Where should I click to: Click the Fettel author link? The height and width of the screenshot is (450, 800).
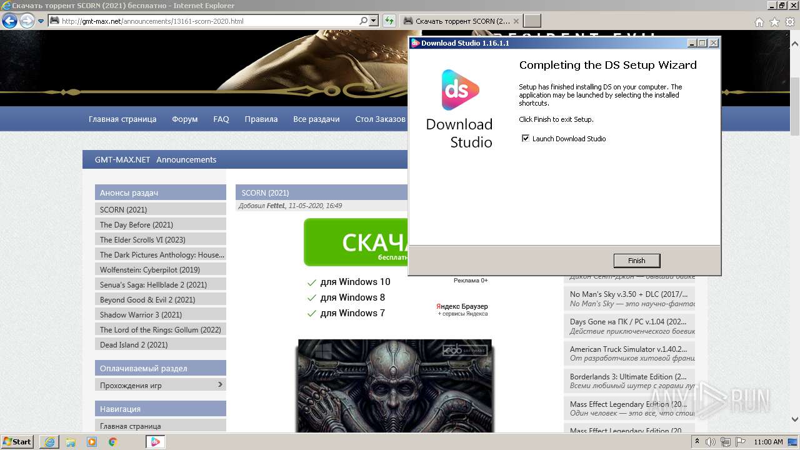tap(276, 206)
